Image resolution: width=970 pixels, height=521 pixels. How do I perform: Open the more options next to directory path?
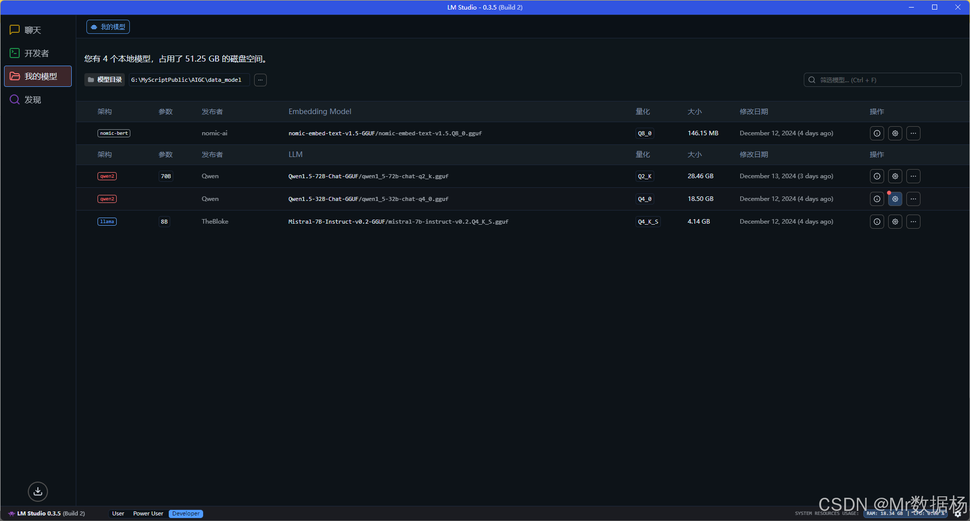click(260, 80)
